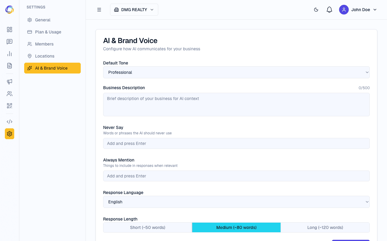Expand the John Doe account chevron
The width and height of the screenshot is (387, 241).
coord(375,10)
